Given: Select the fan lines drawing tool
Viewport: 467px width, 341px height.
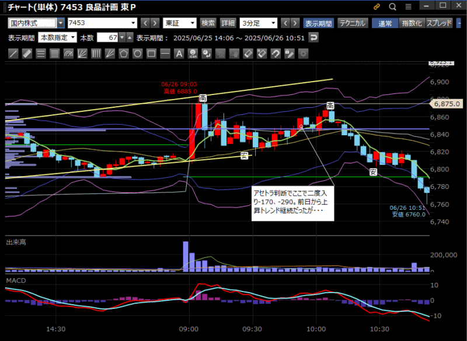Looking at the screenshot, I should coord(82,54).
